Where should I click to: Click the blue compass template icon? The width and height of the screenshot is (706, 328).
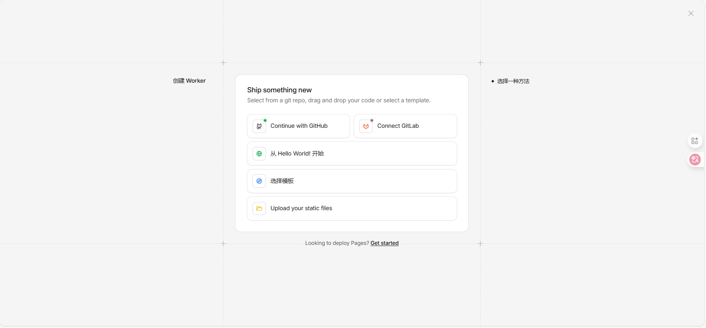tap(259, 181)
